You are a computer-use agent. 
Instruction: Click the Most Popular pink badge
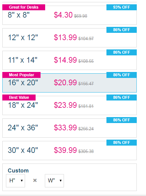(x=21, y=75)
